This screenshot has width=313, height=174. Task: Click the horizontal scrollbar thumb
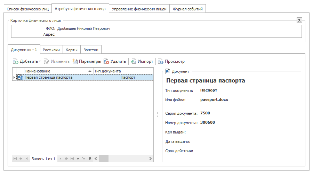[x=104, y=159]
